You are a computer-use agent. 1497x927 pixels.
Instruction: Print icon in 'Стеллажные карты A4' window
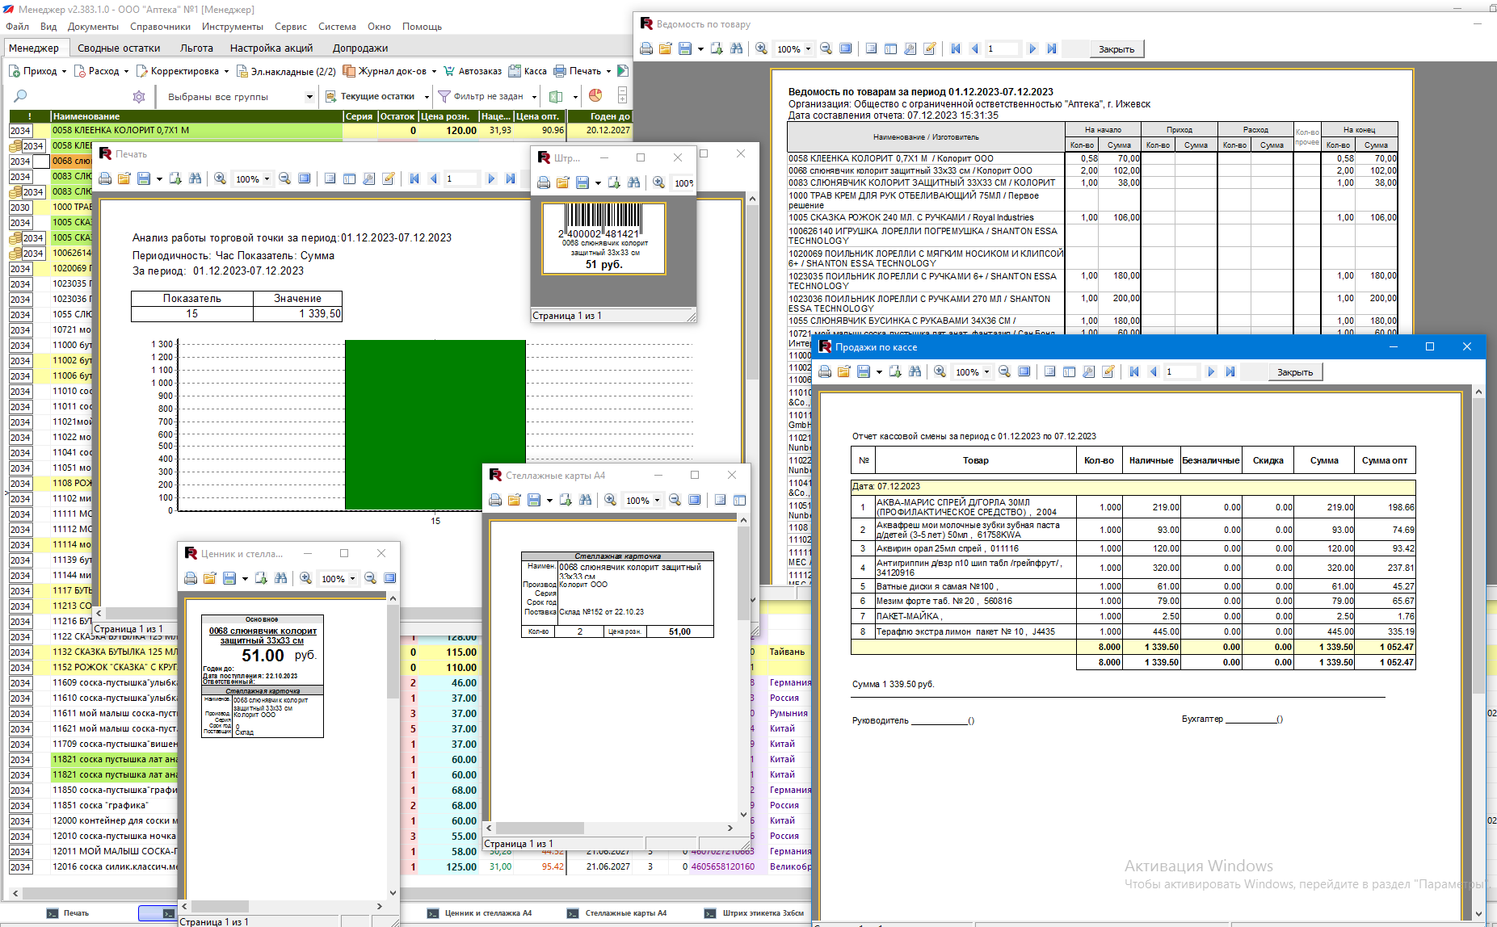click(495, 500)
